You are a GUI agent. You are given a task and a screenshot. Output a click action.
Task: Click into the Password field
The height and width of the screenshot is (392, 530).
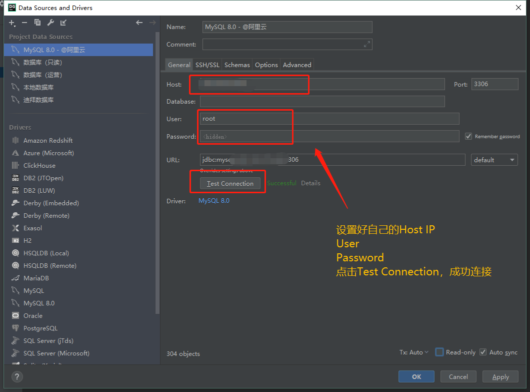(329, 136)
